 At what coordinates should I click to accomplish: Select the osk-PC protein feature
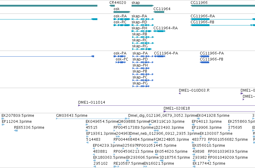click(x=121, y=62)
